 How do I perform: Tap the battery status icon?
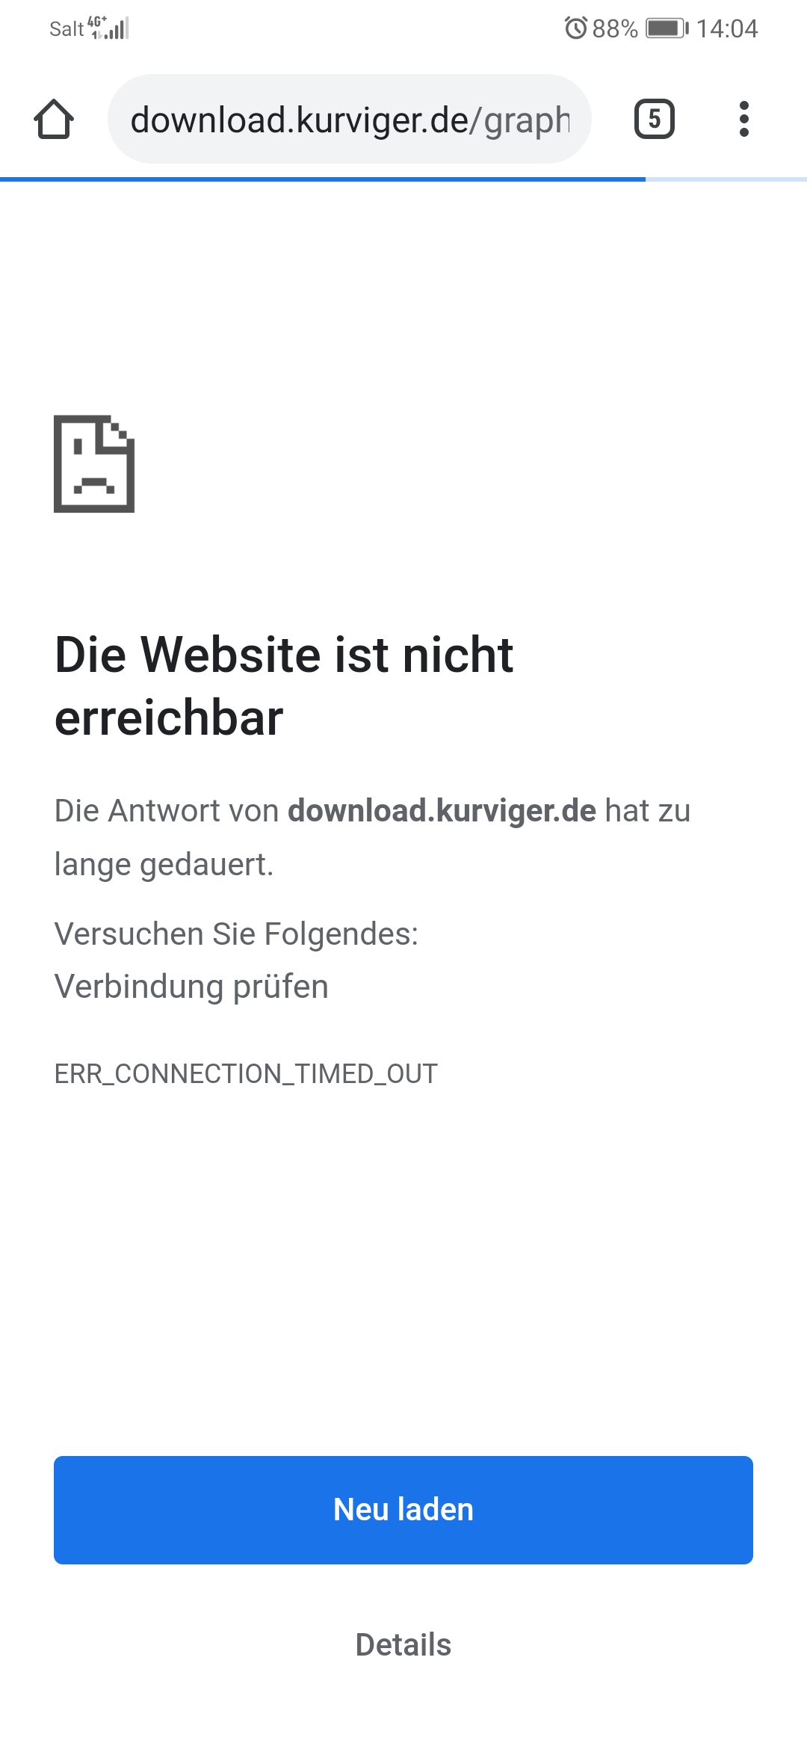click(667, 28)
